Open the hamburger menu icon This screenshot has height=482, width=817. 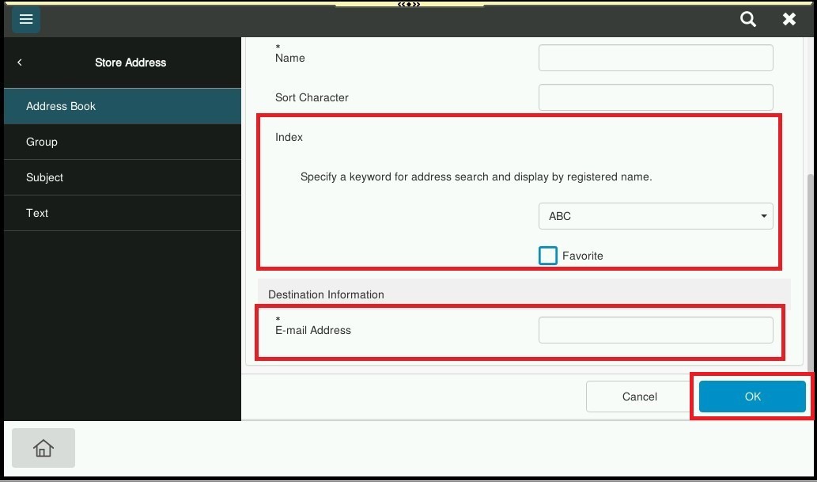26,20
